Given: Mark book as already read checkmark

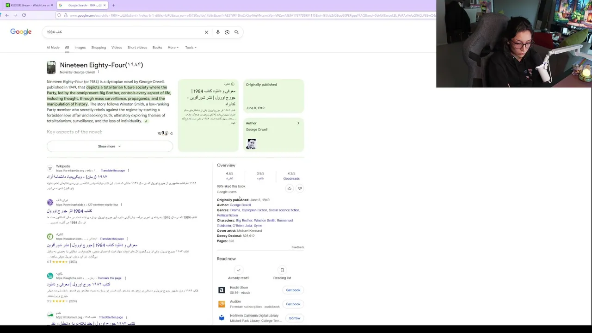Looking at the screenshot, I should [x=239, y=270].
